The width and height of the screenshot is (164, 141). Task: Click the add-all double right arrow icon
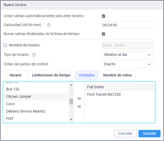coord(79,99)
